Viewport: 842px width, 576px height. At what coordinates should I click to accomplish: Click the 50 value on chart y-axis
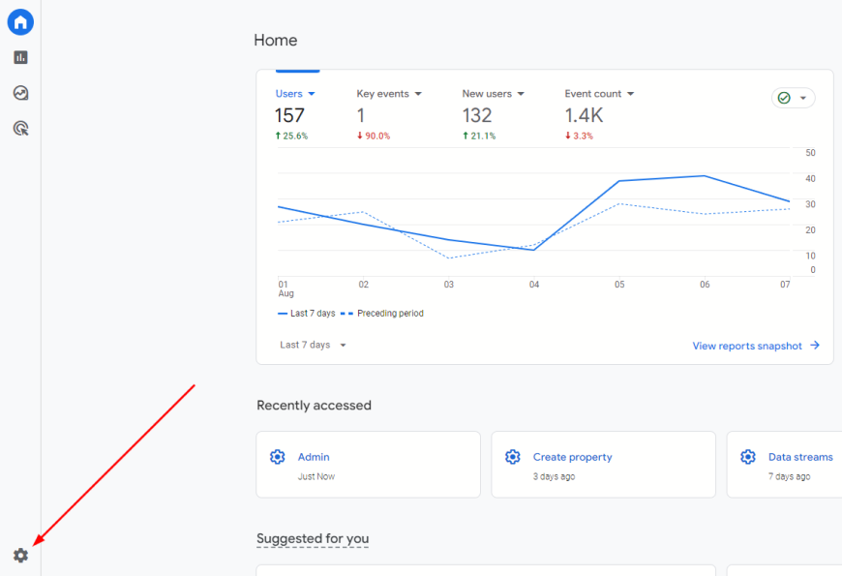(x=810, y=153)
